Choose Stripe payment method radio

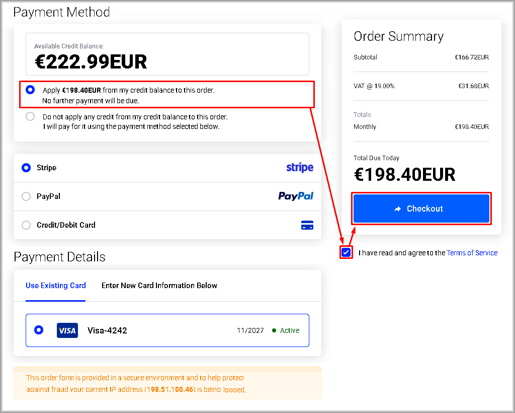point(26,168)
